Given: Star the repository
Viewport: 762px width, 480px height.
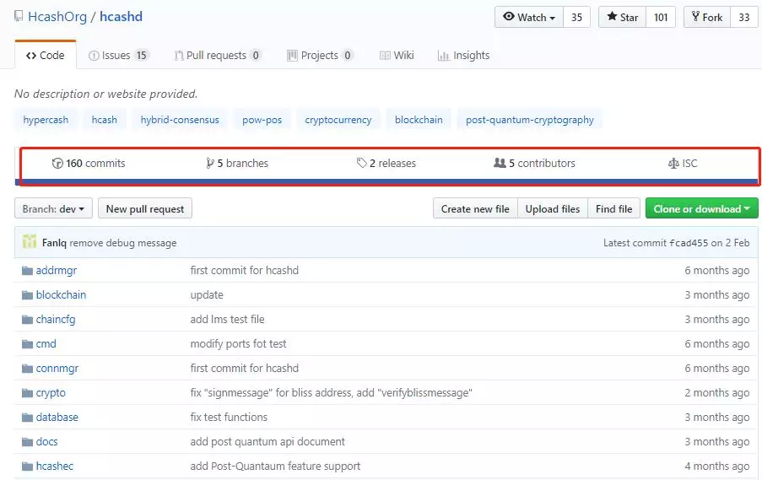Looking at the screenshot, I should coord(622,17).
